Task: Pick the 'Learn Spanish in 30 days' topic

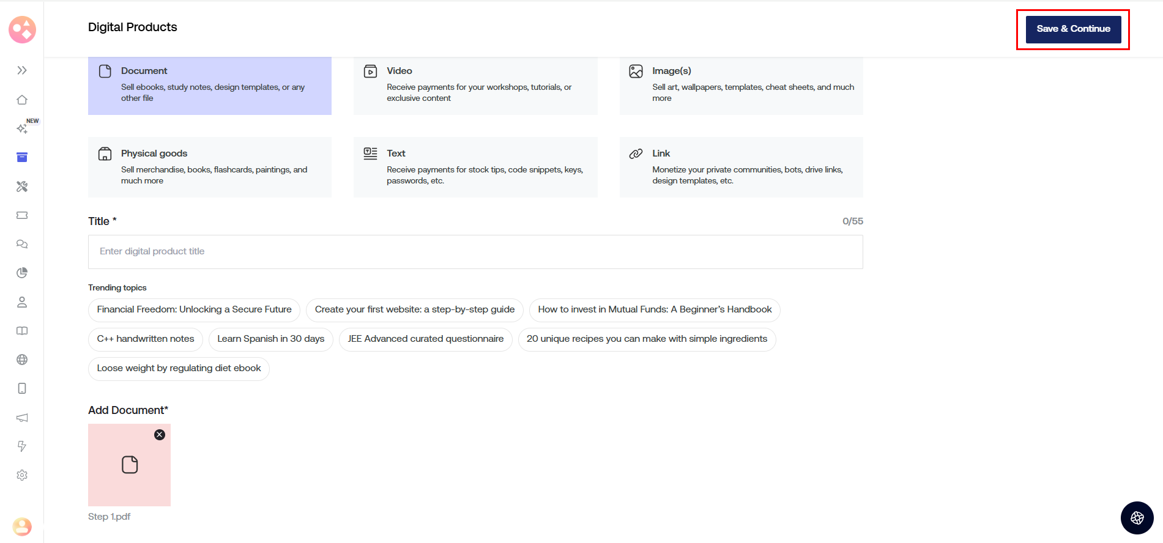Action: tap(270, 339)
